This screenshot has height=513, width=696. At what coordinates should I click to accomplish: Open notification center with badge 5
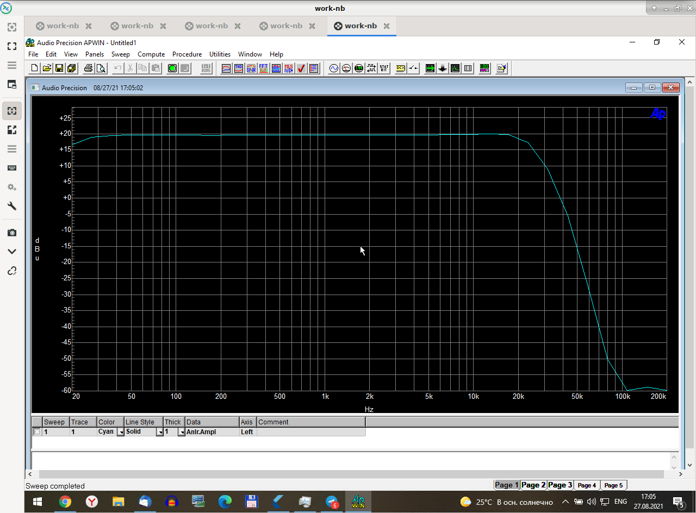(678, 502)
